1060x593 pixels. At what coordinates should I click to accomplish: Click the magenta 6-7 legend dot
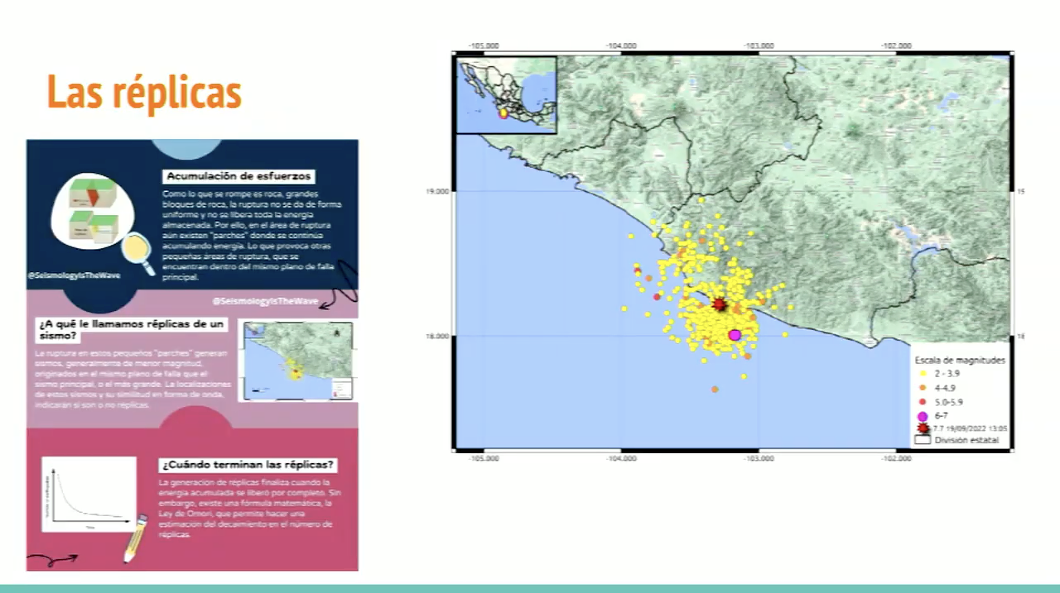pyautogui.click(x=923, y=416)
